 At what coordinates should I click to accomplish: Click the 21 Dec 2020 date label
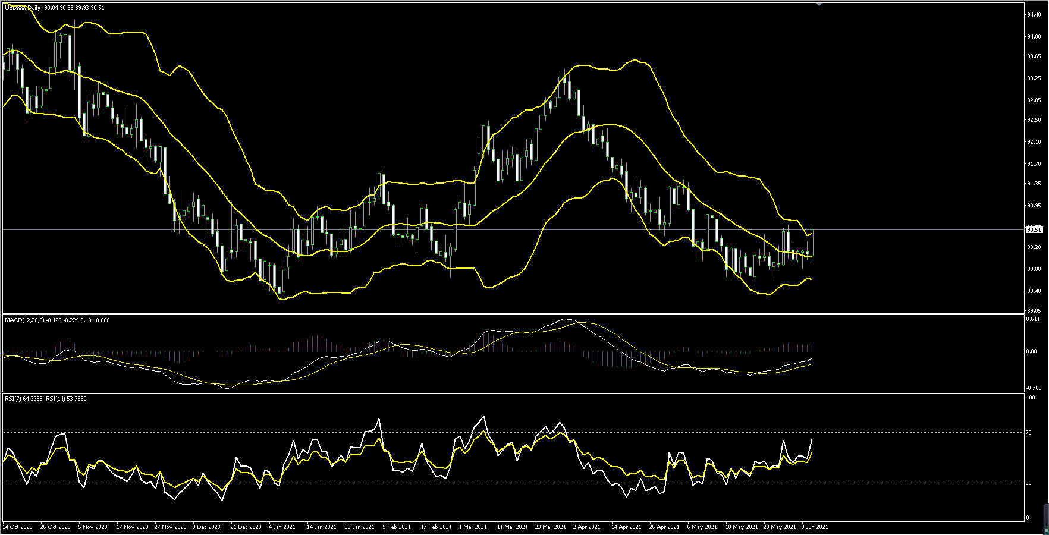click(x=246, y=527)
